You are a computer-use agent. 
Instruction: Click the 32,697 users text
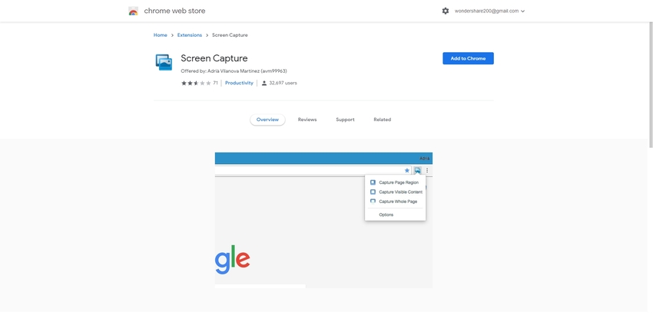(x=283, y=83)
